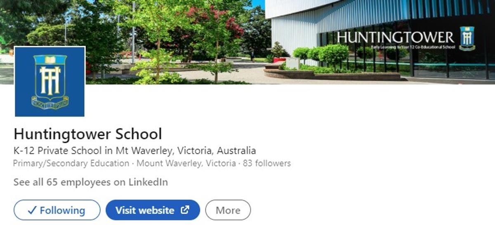Click the checkmark icon in Following button

[x=32, y=211]
